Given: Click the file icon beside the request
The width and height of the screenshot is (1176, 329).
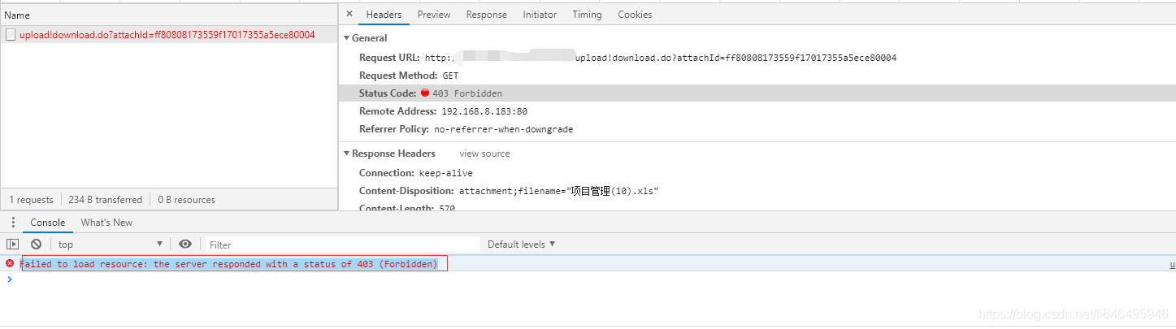Looking at the screenshot, I should (x=11, y=35).
